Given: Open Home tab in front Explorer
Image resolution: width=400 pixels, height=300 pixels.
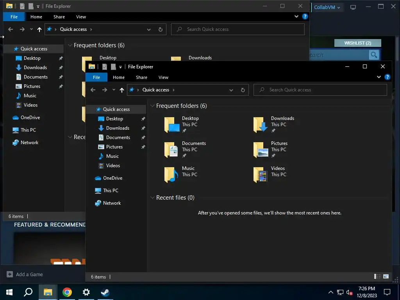Looking at the screenshot, I should click(x=119, y=77).
